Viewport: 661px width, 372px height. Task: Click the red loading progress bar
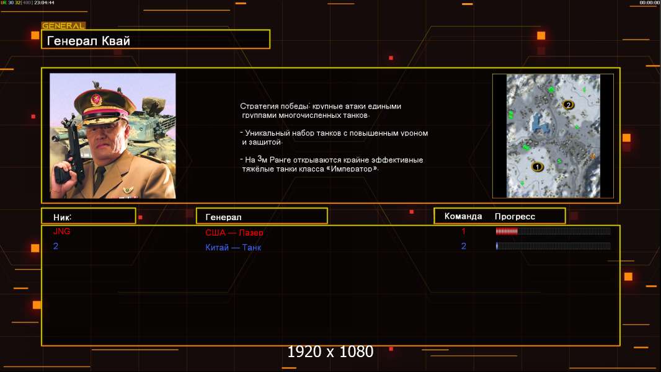click(552, 231)
